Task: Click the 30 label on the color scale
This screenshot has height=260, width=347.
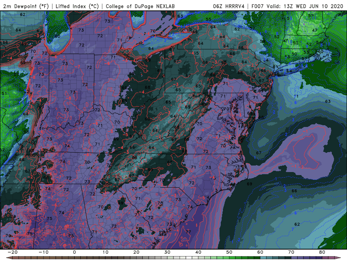Action: [167, 252]
